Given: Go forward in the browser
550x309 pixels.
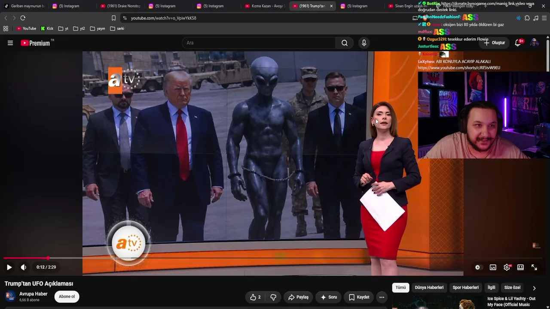Looking at the screenshot, I should point(14,18).
